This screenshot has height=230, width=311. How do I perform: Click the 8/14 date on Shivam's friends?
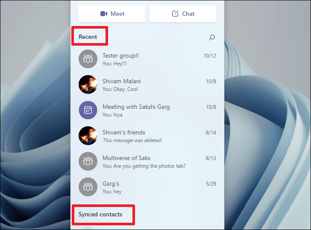coord(211,133)
